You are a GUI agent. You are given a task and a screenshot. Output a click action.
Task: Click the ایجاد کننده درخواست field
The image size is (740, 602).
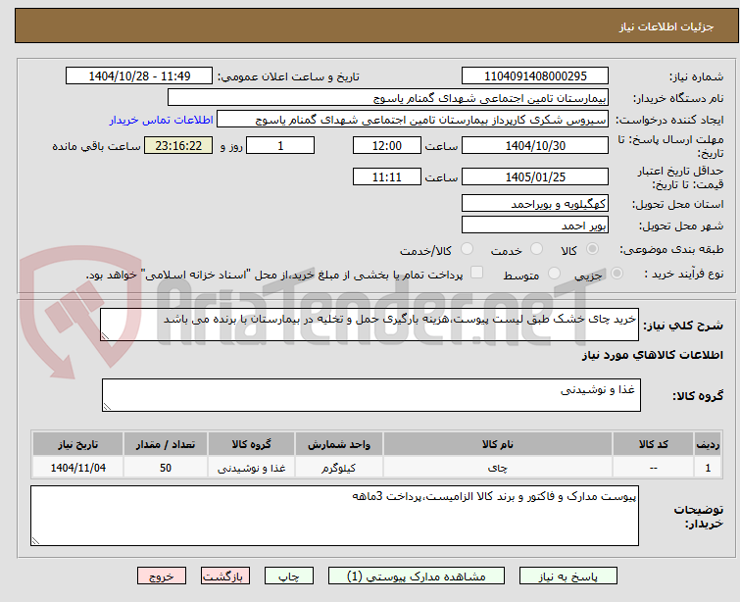click(413, 120)
